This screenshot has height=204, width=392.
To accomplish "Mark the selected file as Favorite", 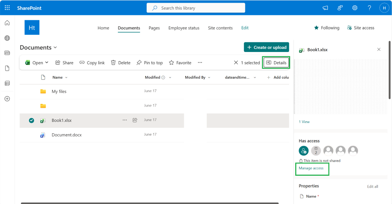I will tap(180, 63).
